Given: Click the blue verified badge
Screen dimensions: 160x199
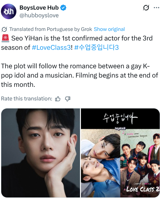Looking at the screenshot, I should click(x=63, y=8).
